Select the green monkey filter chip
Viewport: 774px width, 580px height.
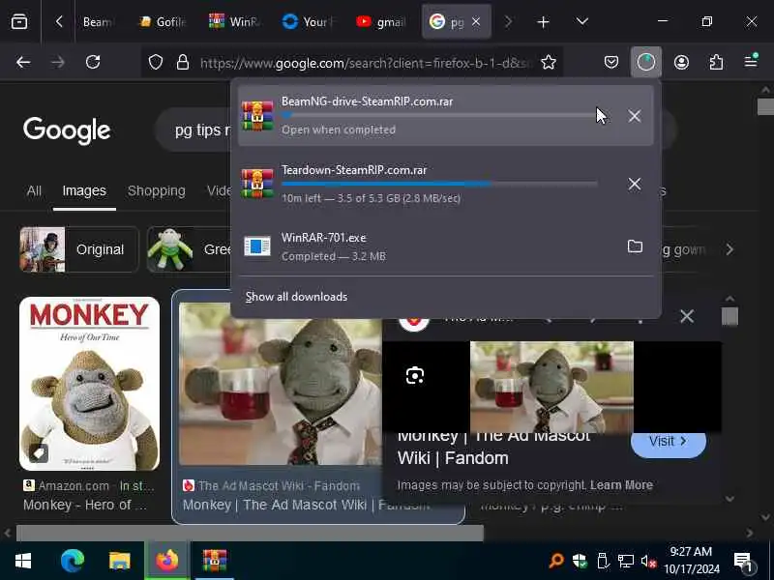(189, 249)
